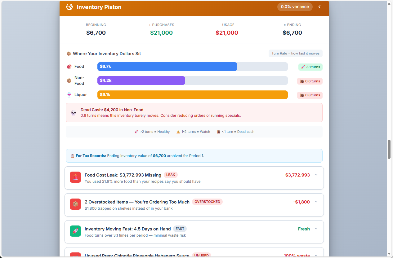Click the 0.6 turns badge for Non-Food
Image resolution: width=393 pixels, height=258 pixels.
pyautogui.click(x=310, y=81)
